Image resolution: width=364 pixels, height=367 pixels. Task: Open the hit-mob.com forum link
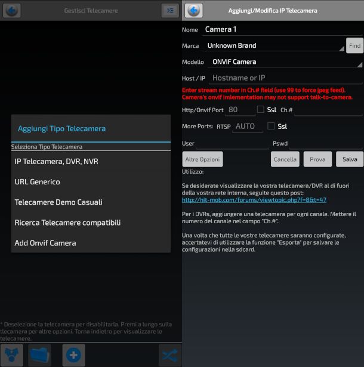click(254, 200)
